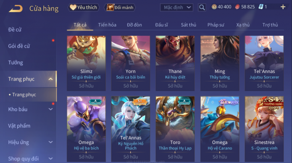Screen dimensions: 292x163
Task: Tap the blue voucher currency icon
Action: coord(261,7)
